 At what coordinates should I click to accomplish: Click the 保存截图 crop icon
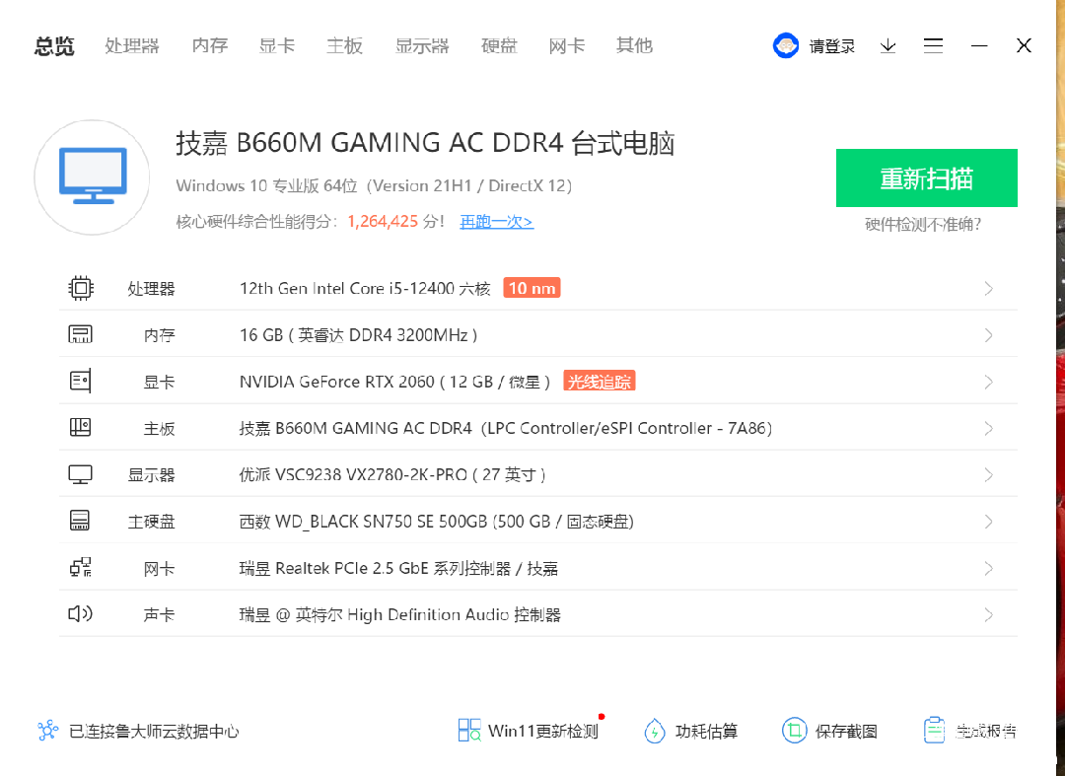(x=794, y=731)
